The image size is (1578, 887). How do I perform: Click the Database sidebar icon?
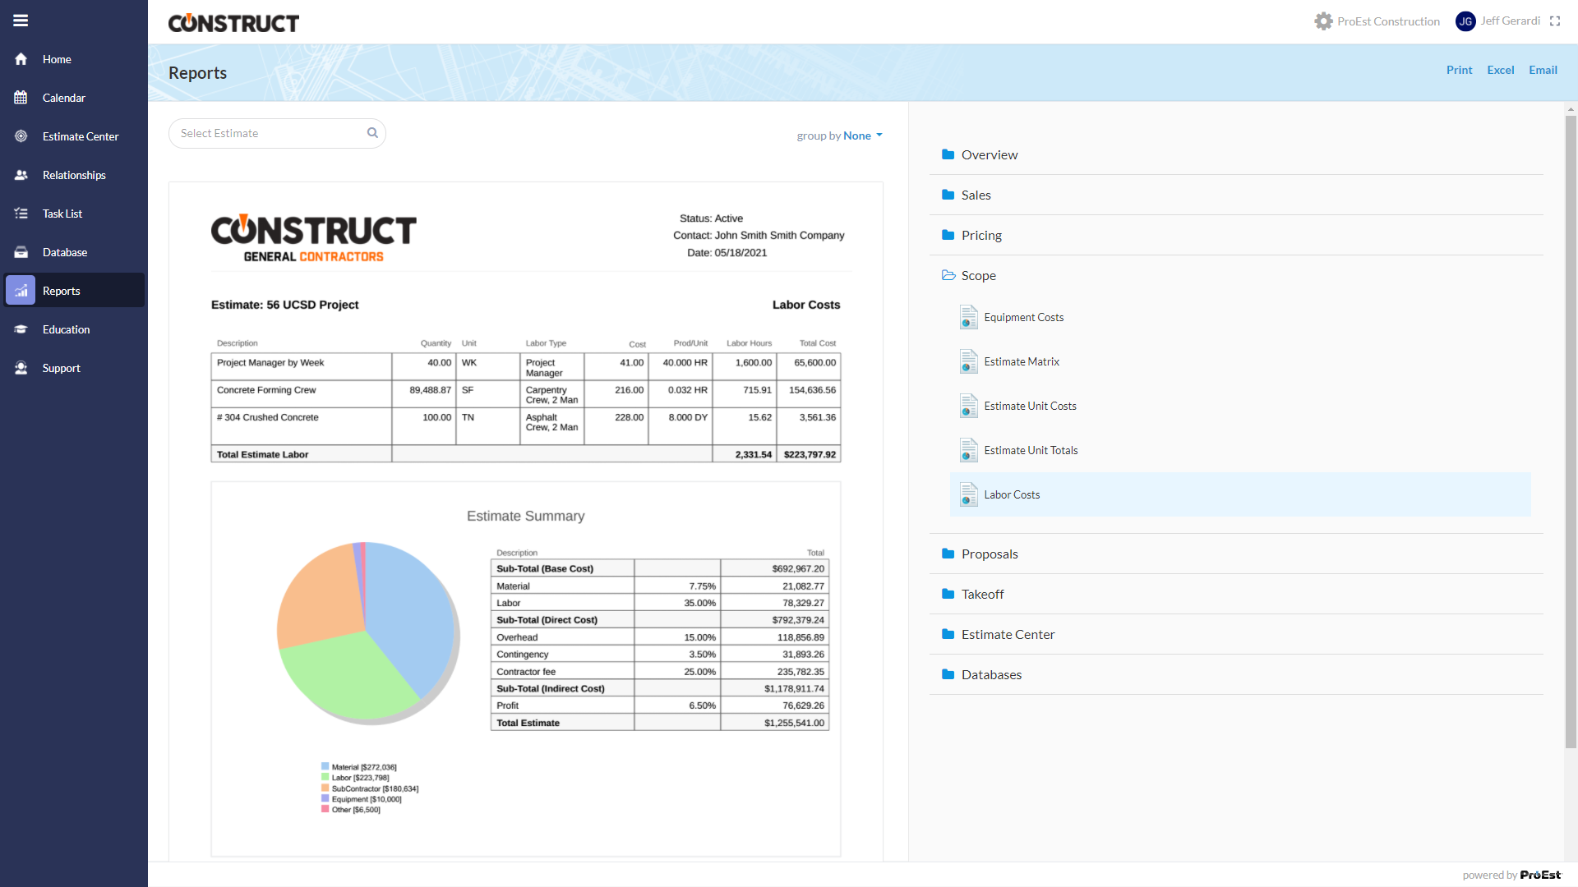tap(20, 250)
